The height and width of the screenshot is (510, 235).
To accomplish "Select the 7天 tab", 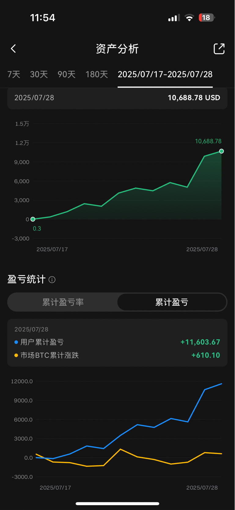I will coord(14,74).
